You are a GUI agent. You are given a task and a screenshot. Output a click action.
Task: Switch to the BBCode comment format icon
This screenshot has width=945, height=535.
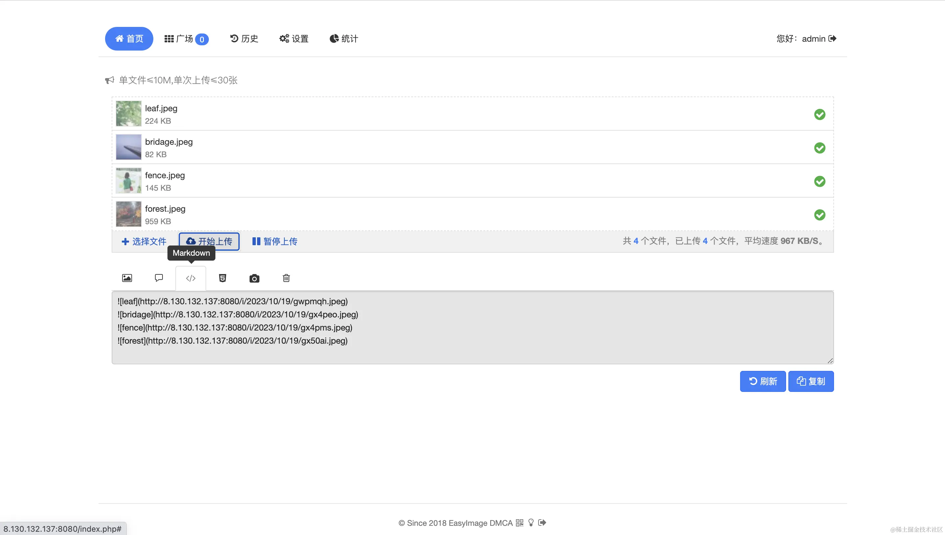(x=159, y=278)
